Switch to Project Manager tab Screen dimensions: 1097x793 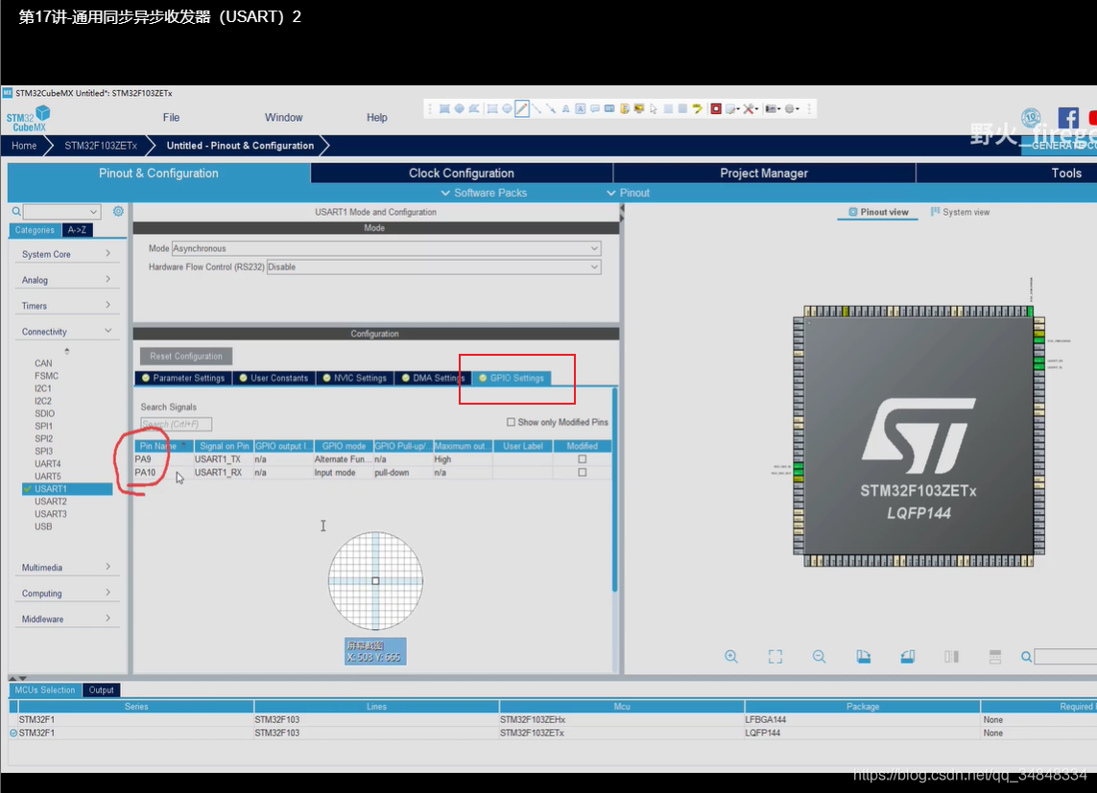pos(764,174)
